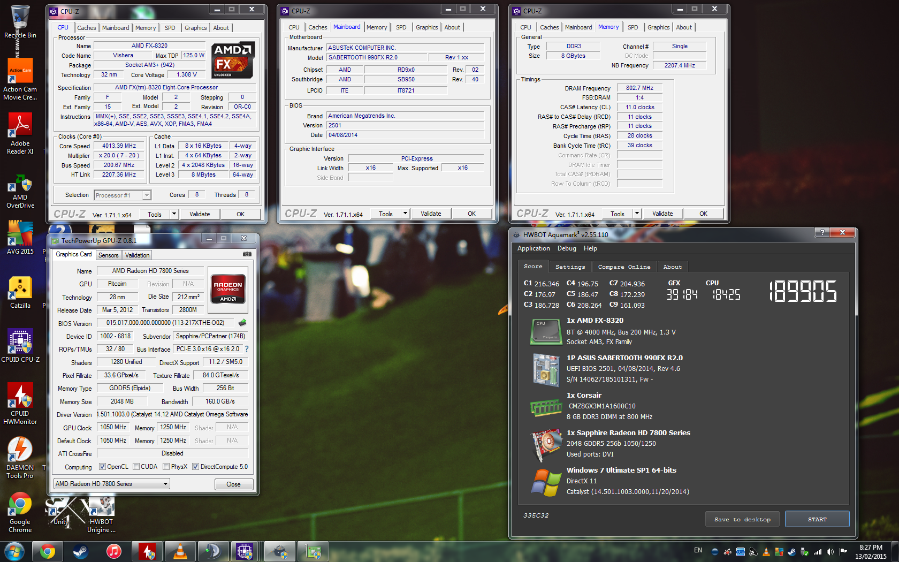Image resolution: width=899 pixels, height=562 pixels.
Task: Toggle the PhysX checkbox in GPU-Z
Action: (166, 467)
